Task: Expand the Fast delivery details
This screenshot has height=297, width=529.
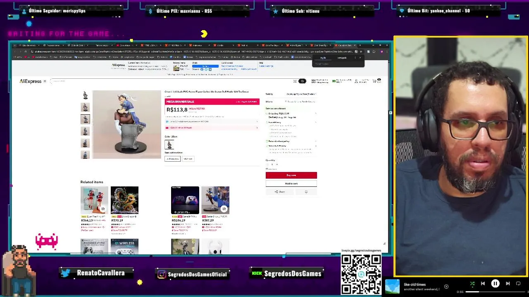Action: (316, 122)
